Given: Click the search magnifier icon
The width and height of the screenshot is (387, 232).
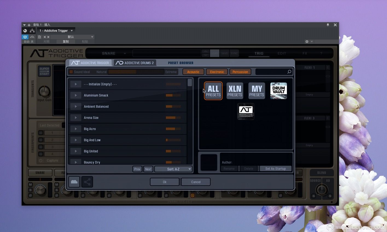Looking at the screenshot, I should pyautogui.click(x=289, y=72).
